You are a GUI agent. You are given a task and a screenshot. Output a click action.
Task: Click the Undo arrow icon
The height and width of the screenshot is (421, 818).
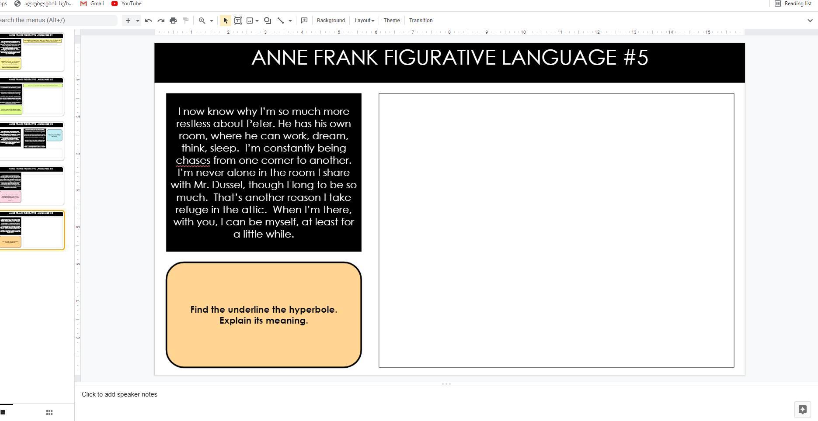(149, 21)
